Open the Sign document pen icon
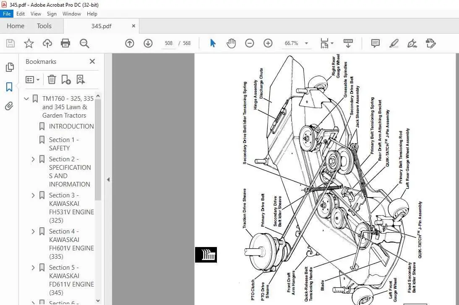Viewport: 459px width, 305px height. (x=412, y=43)
